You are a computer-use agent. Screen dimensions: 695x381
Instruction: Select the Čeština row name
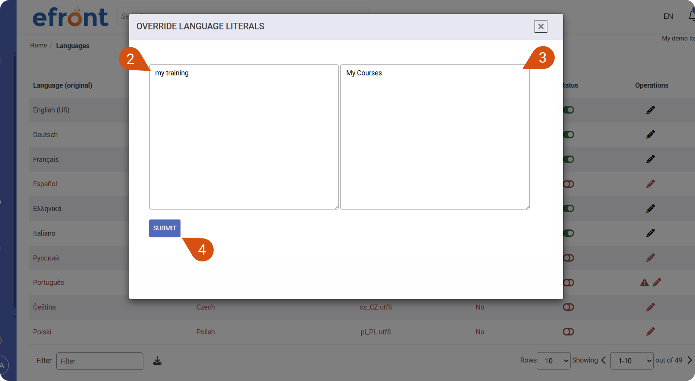pyautogui.click(x=44, y=307)
